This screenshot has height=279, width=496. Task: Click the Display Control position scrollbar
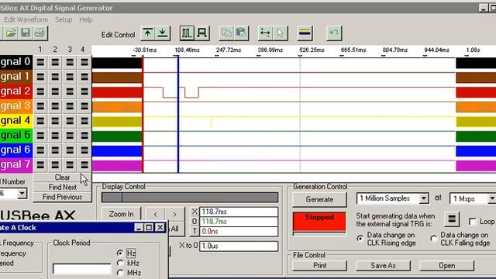coord(190,198)
